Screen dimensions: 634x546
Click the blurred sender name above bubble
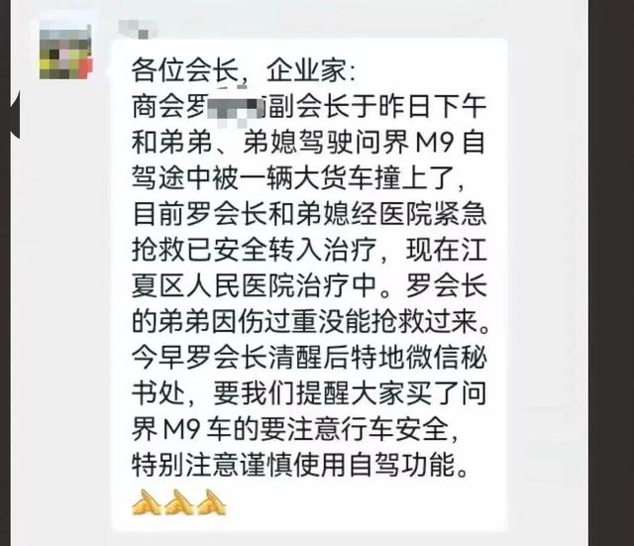tap(136, 29)
